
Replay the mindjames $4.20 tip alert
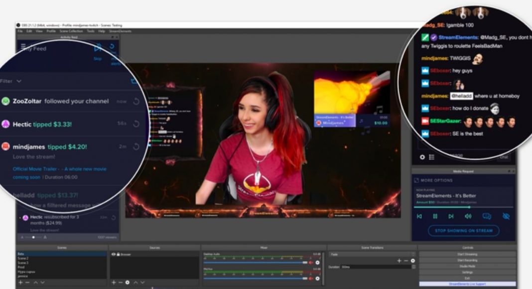point(136,146)
